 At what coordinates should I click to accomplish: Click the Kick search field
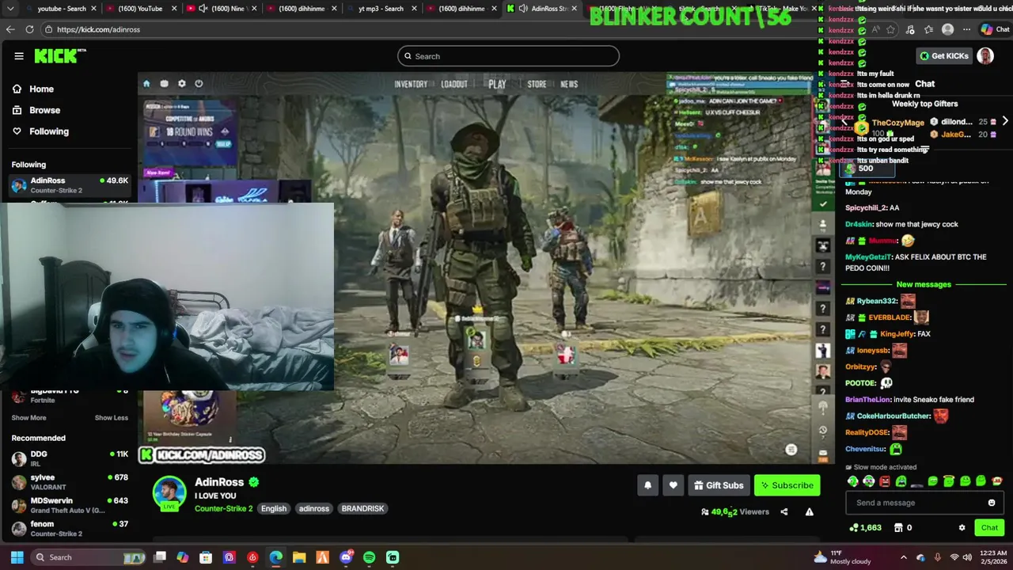tap(508, 56)
